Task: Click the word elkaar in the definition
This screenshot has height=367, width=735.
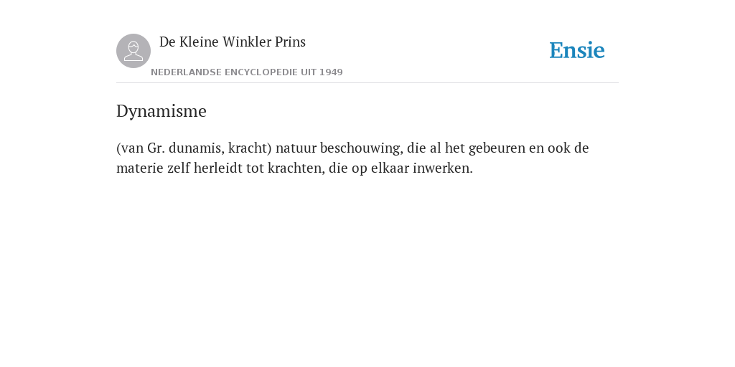Action: tap(390, 168)
